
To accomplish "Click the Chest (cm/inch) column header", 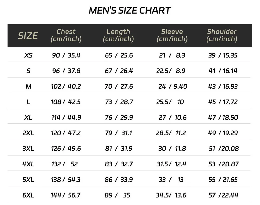I will coord(66,35).
